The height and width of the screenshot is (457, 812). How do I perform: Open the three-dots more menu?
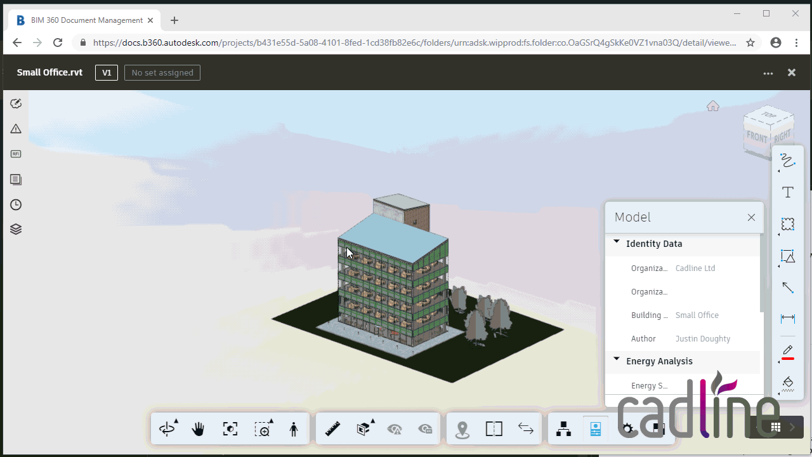click(768, 73)
